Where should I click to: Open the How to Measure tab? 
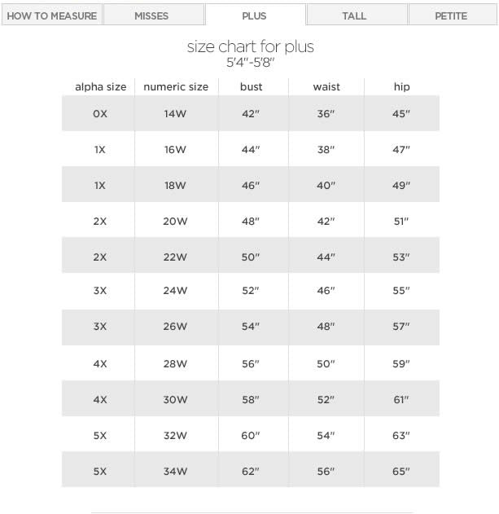tap(51, 15)
